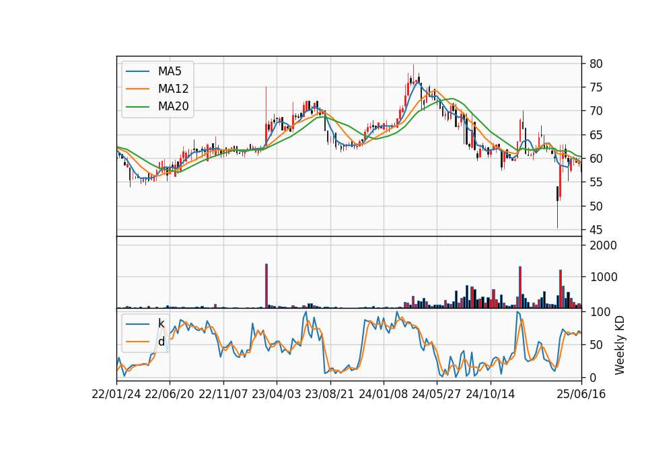Click the MA5 legend label
Viewport: 646px width, 464px height.
point(170,71)
